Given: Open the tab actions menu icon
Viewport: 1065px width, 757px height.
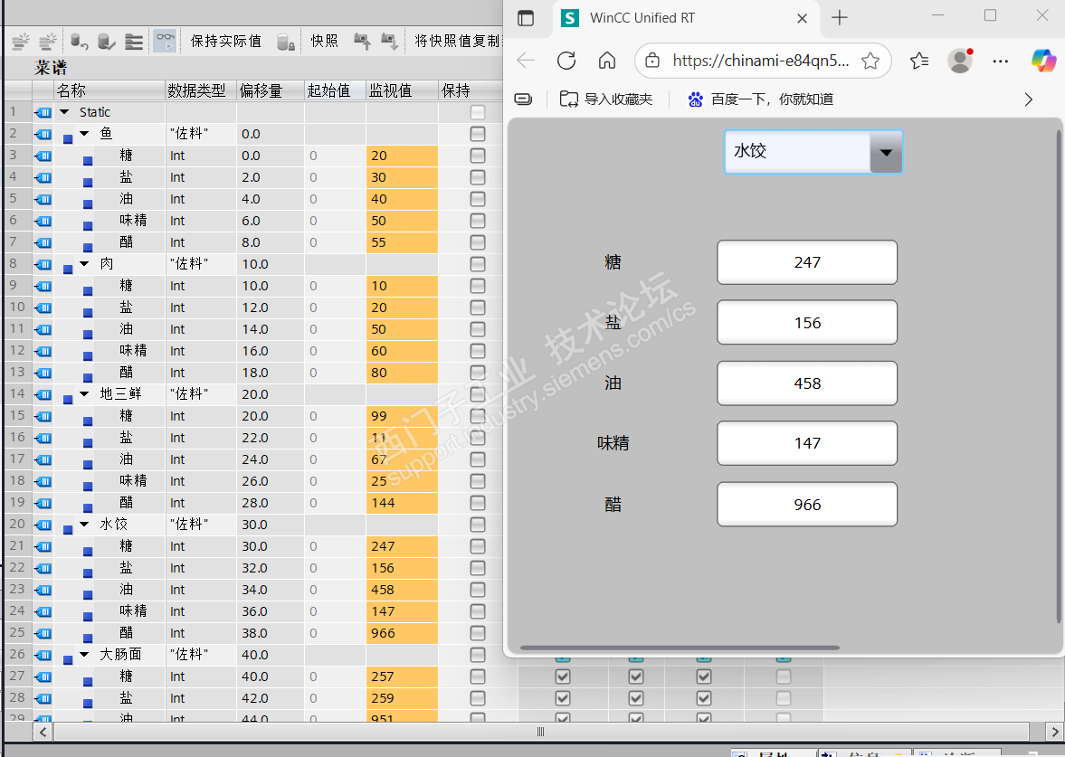Looking at the screenshot, I should [x=526, y=18].
